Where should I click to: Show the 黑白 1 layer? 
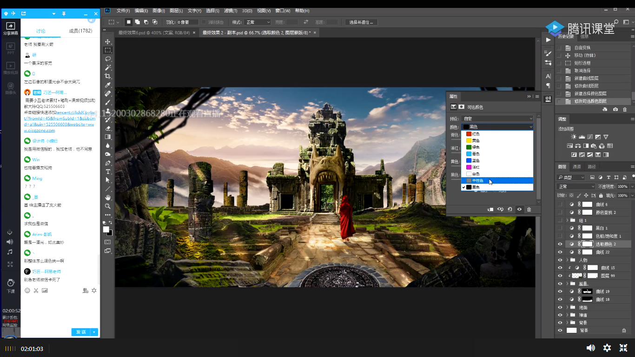560,228
